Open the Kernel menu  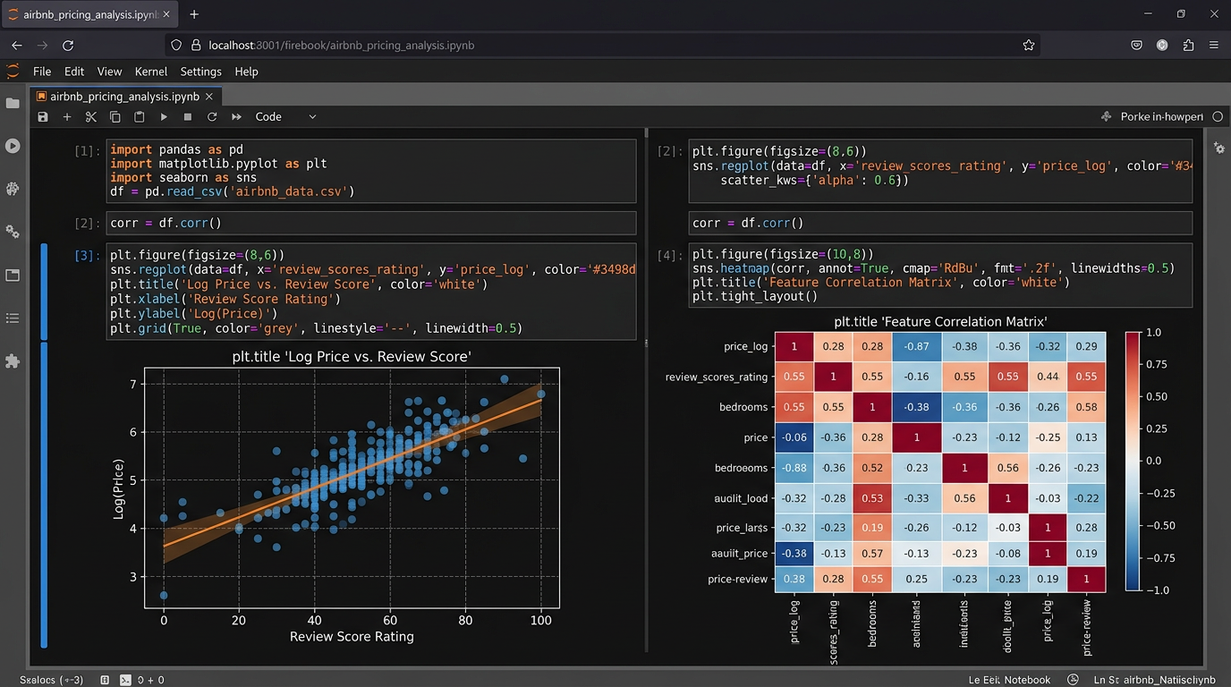(151, 72)
